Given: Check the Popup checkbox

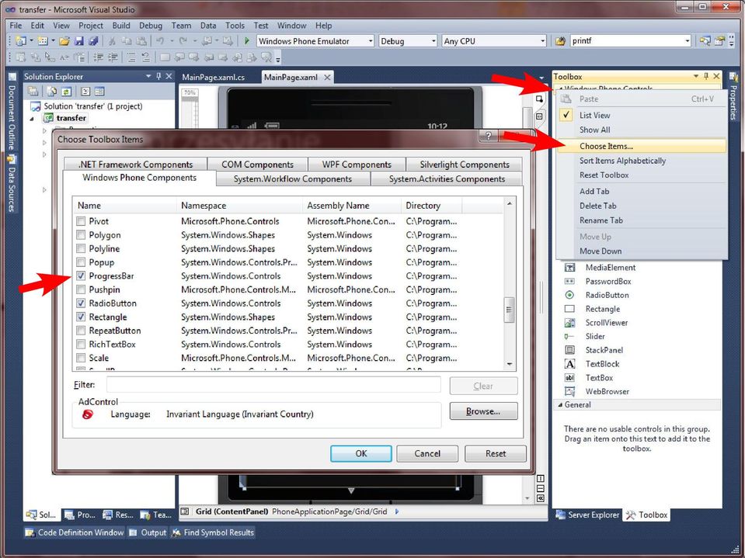Looking at the screenshot, I should pyautogui.click(x=81, y=262).
